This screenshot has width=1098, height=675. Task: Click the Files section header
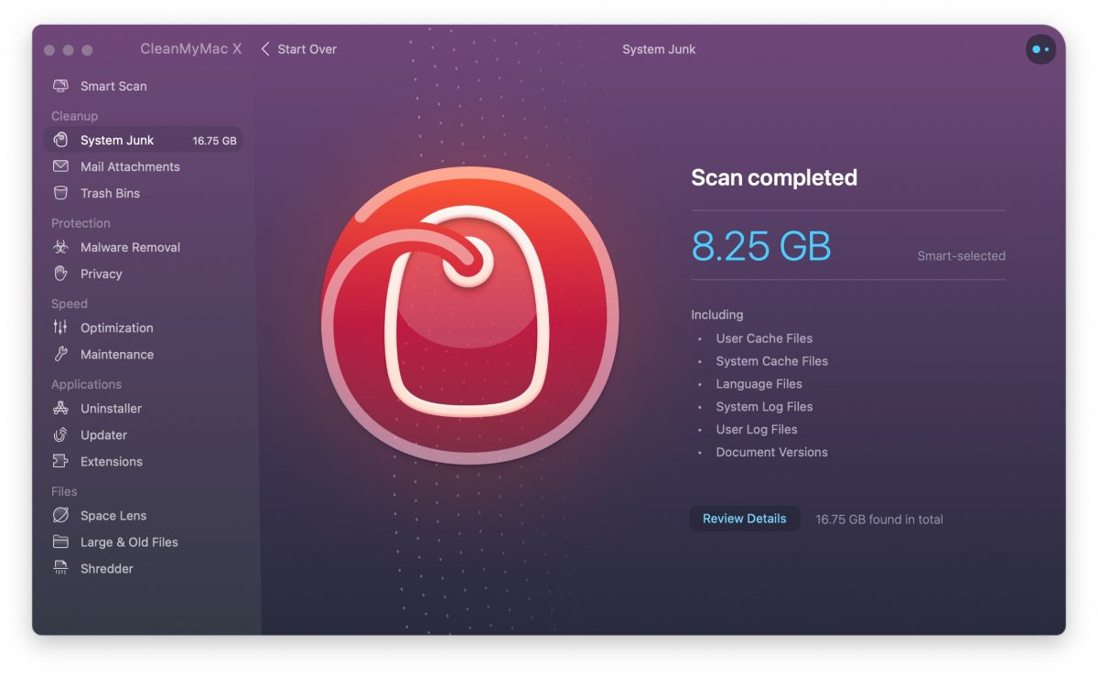[64, 491]
